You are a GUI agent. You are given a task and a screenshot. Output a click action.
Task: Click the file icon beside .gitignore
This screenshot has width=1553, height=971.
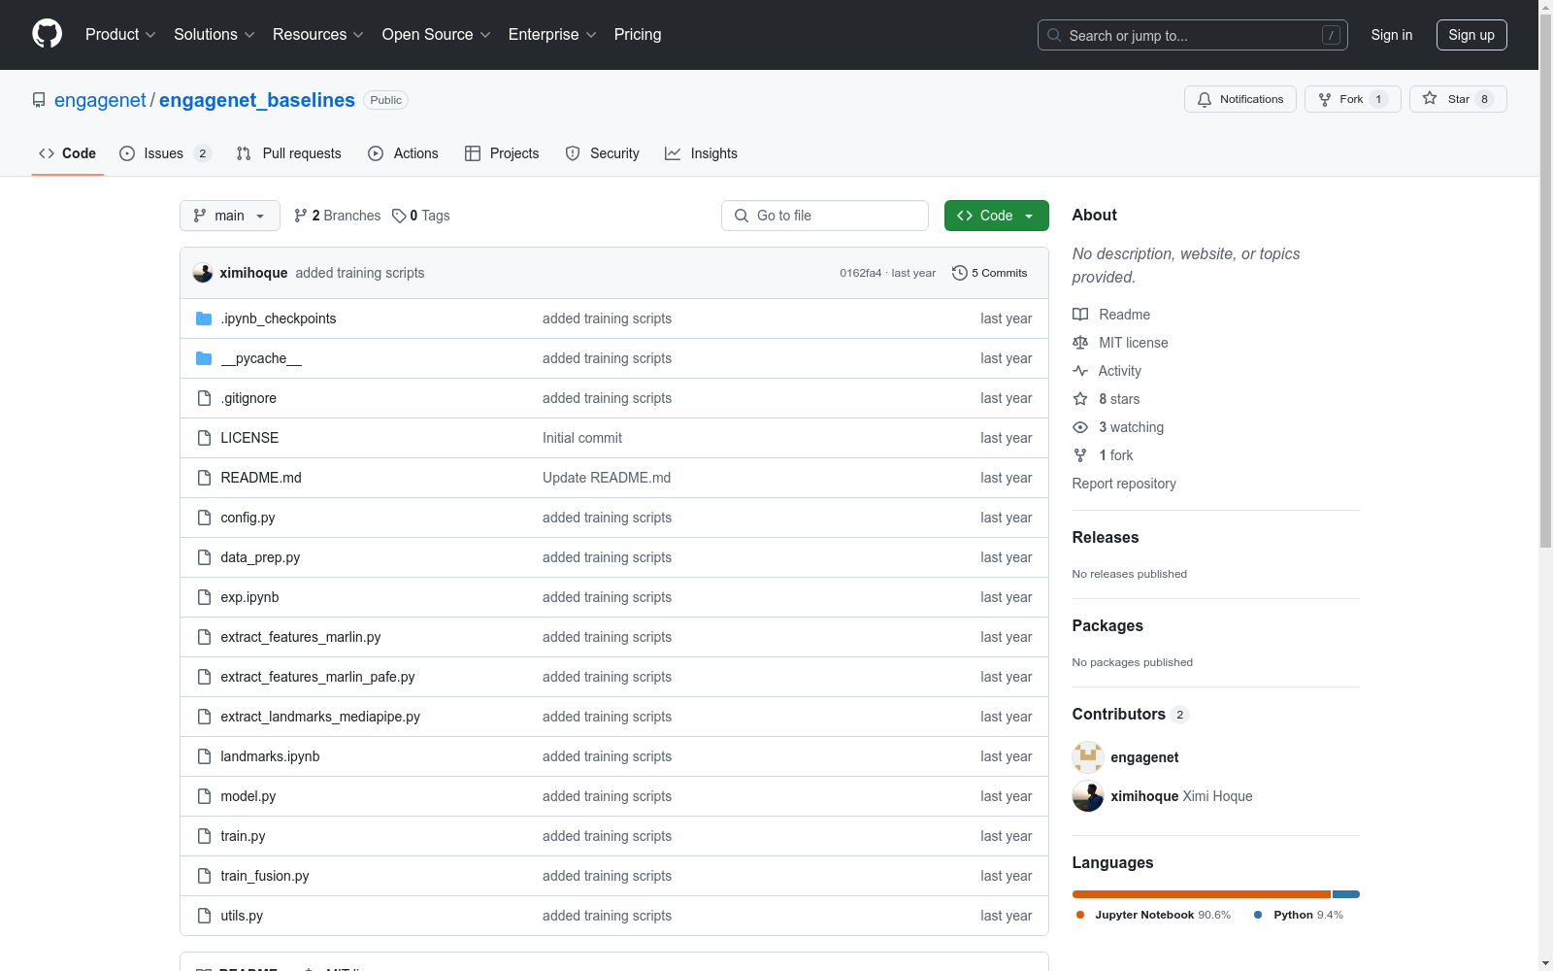(204, 398)
